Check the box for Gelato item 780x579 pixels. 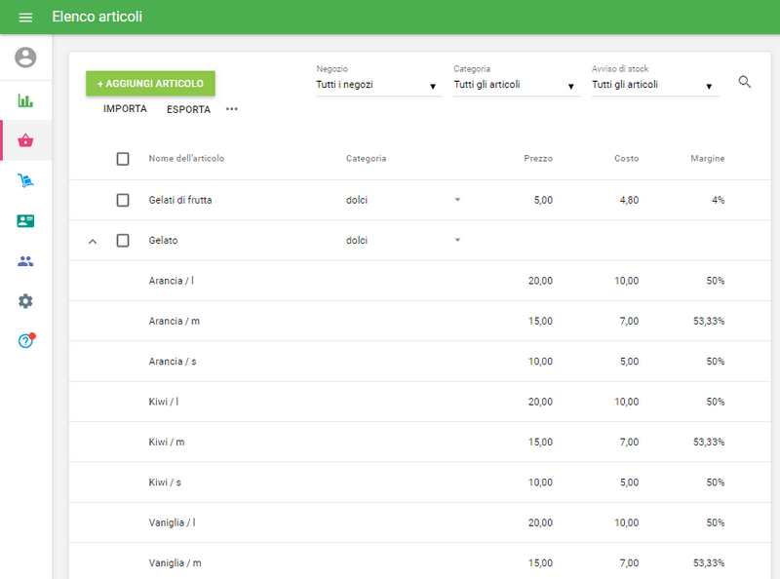123,241
